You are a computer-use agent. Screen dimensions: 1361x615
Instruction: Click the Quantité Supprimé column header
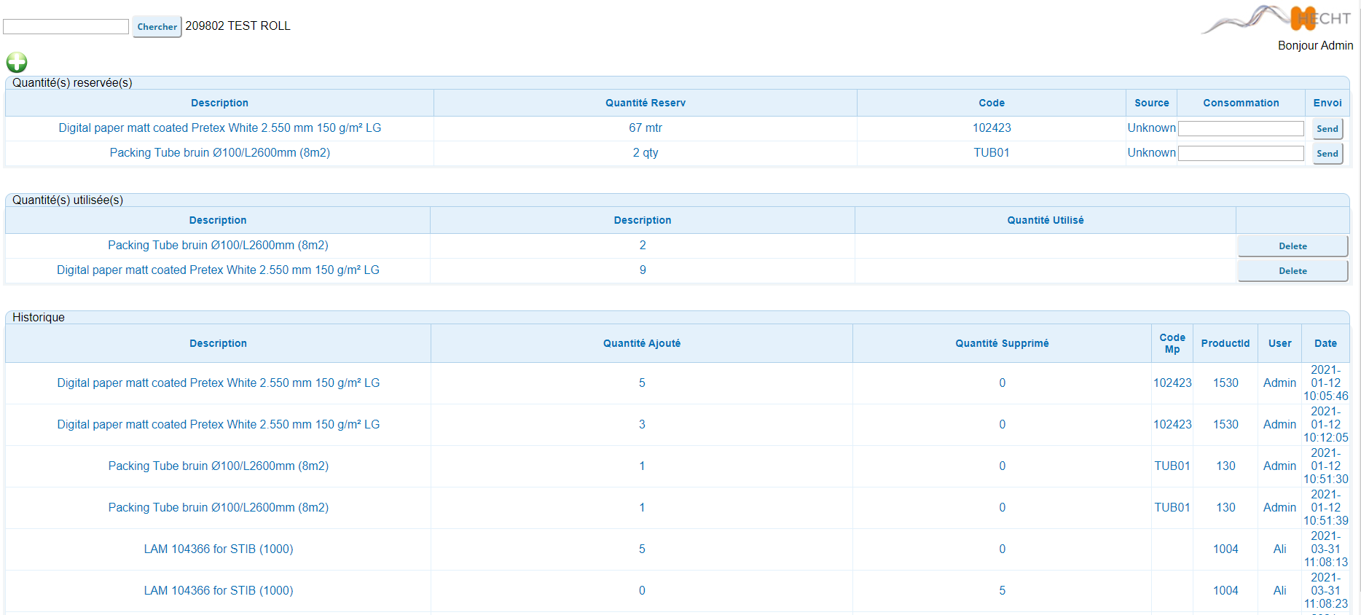point(1002,344)
